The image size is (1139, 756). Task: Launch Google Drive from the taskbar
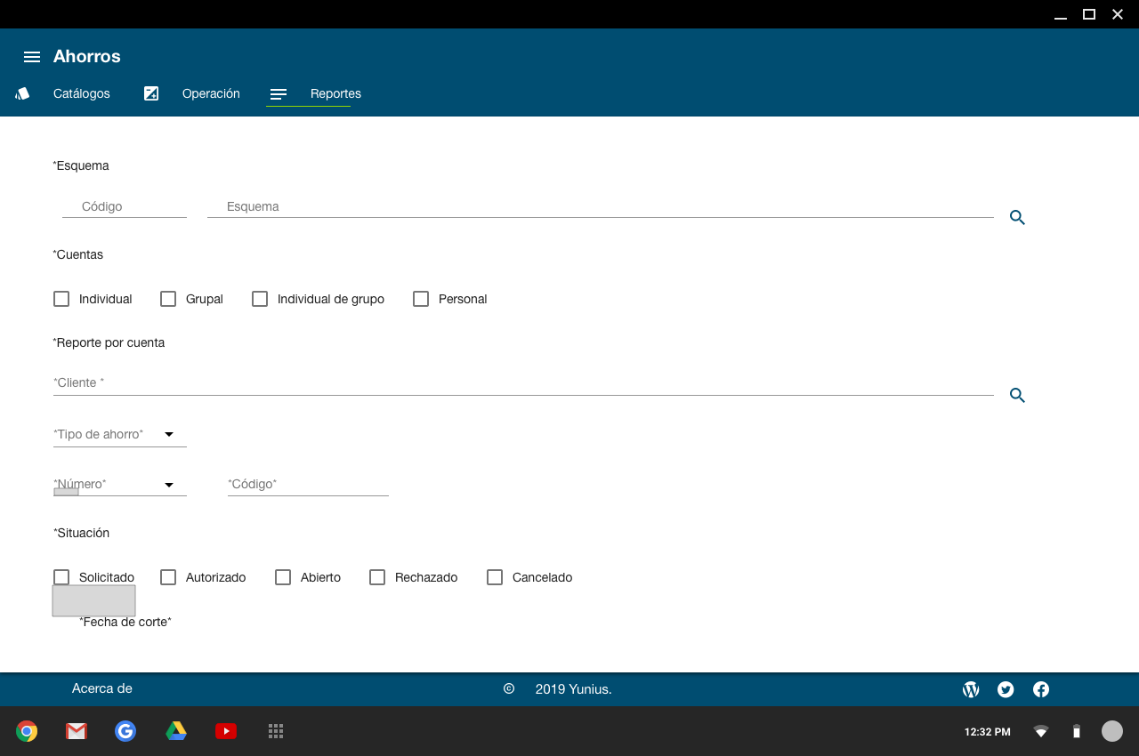[x=176, y=731]
